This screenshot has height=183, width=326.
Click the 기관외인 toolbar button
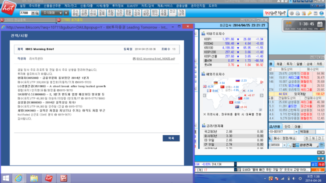point(119,13)
